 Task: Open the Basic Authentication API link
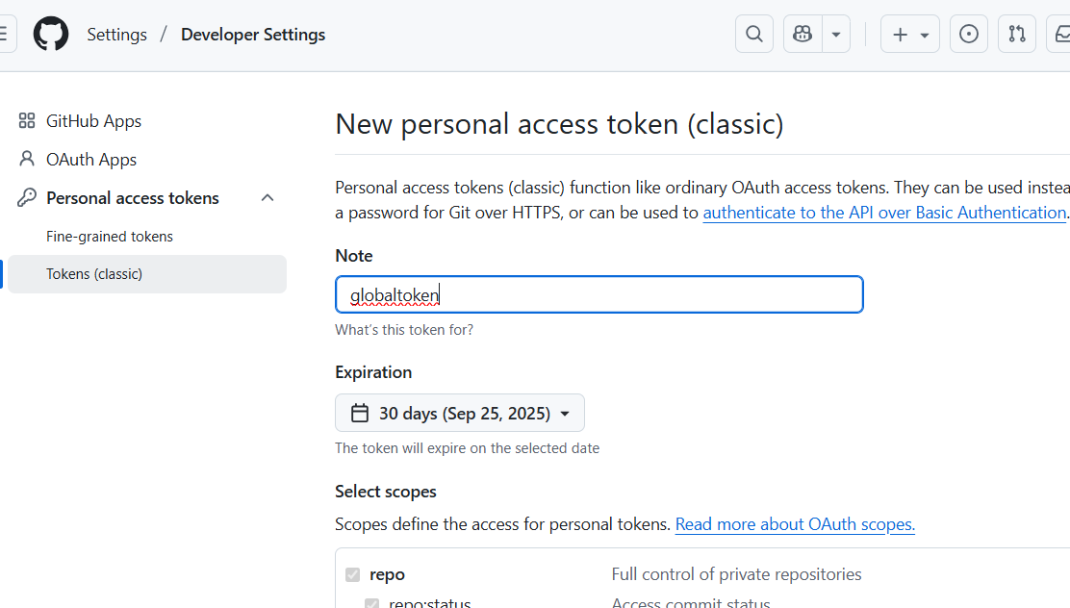pos(884,213)
